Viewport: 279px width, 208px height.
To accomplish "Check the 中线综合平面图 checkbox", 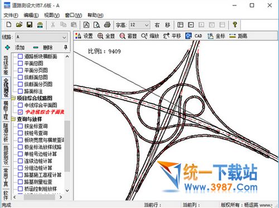I will [x=20, y=105].
